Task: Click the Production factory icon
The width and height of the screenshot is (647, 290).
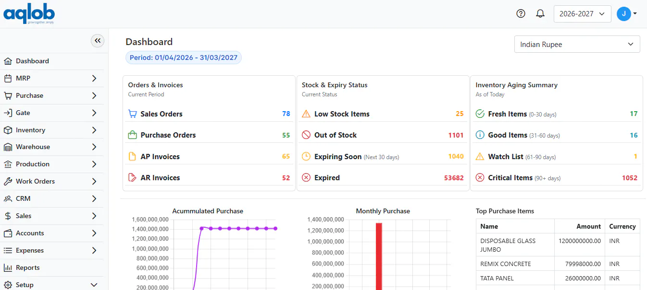Action: coord(8,164)
